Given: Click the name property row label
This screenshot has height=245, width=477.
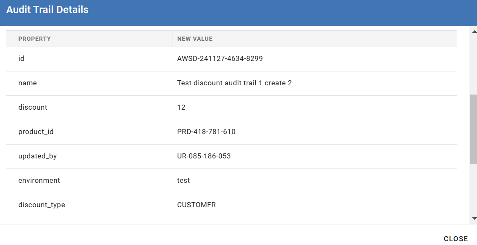Looking at the screenshot, I should 27,83.
